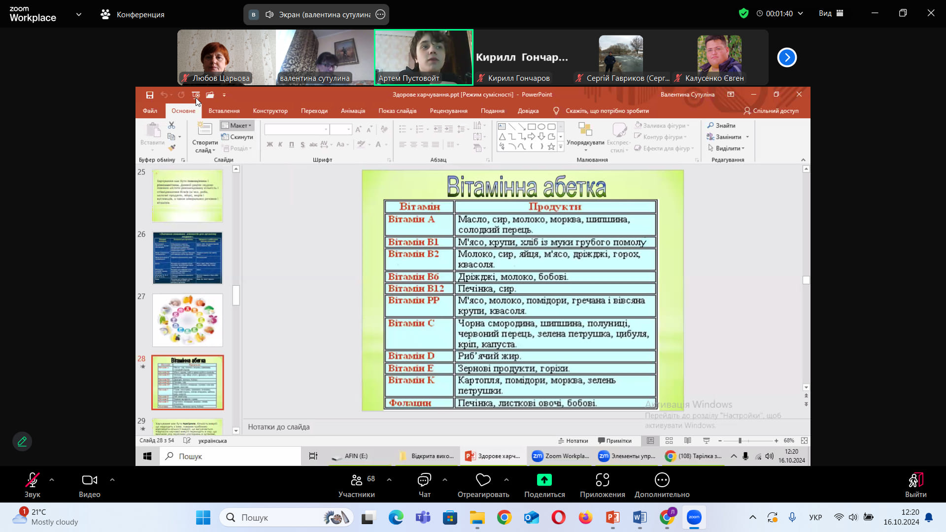Click the Share screen green icon

coord(544,480)
